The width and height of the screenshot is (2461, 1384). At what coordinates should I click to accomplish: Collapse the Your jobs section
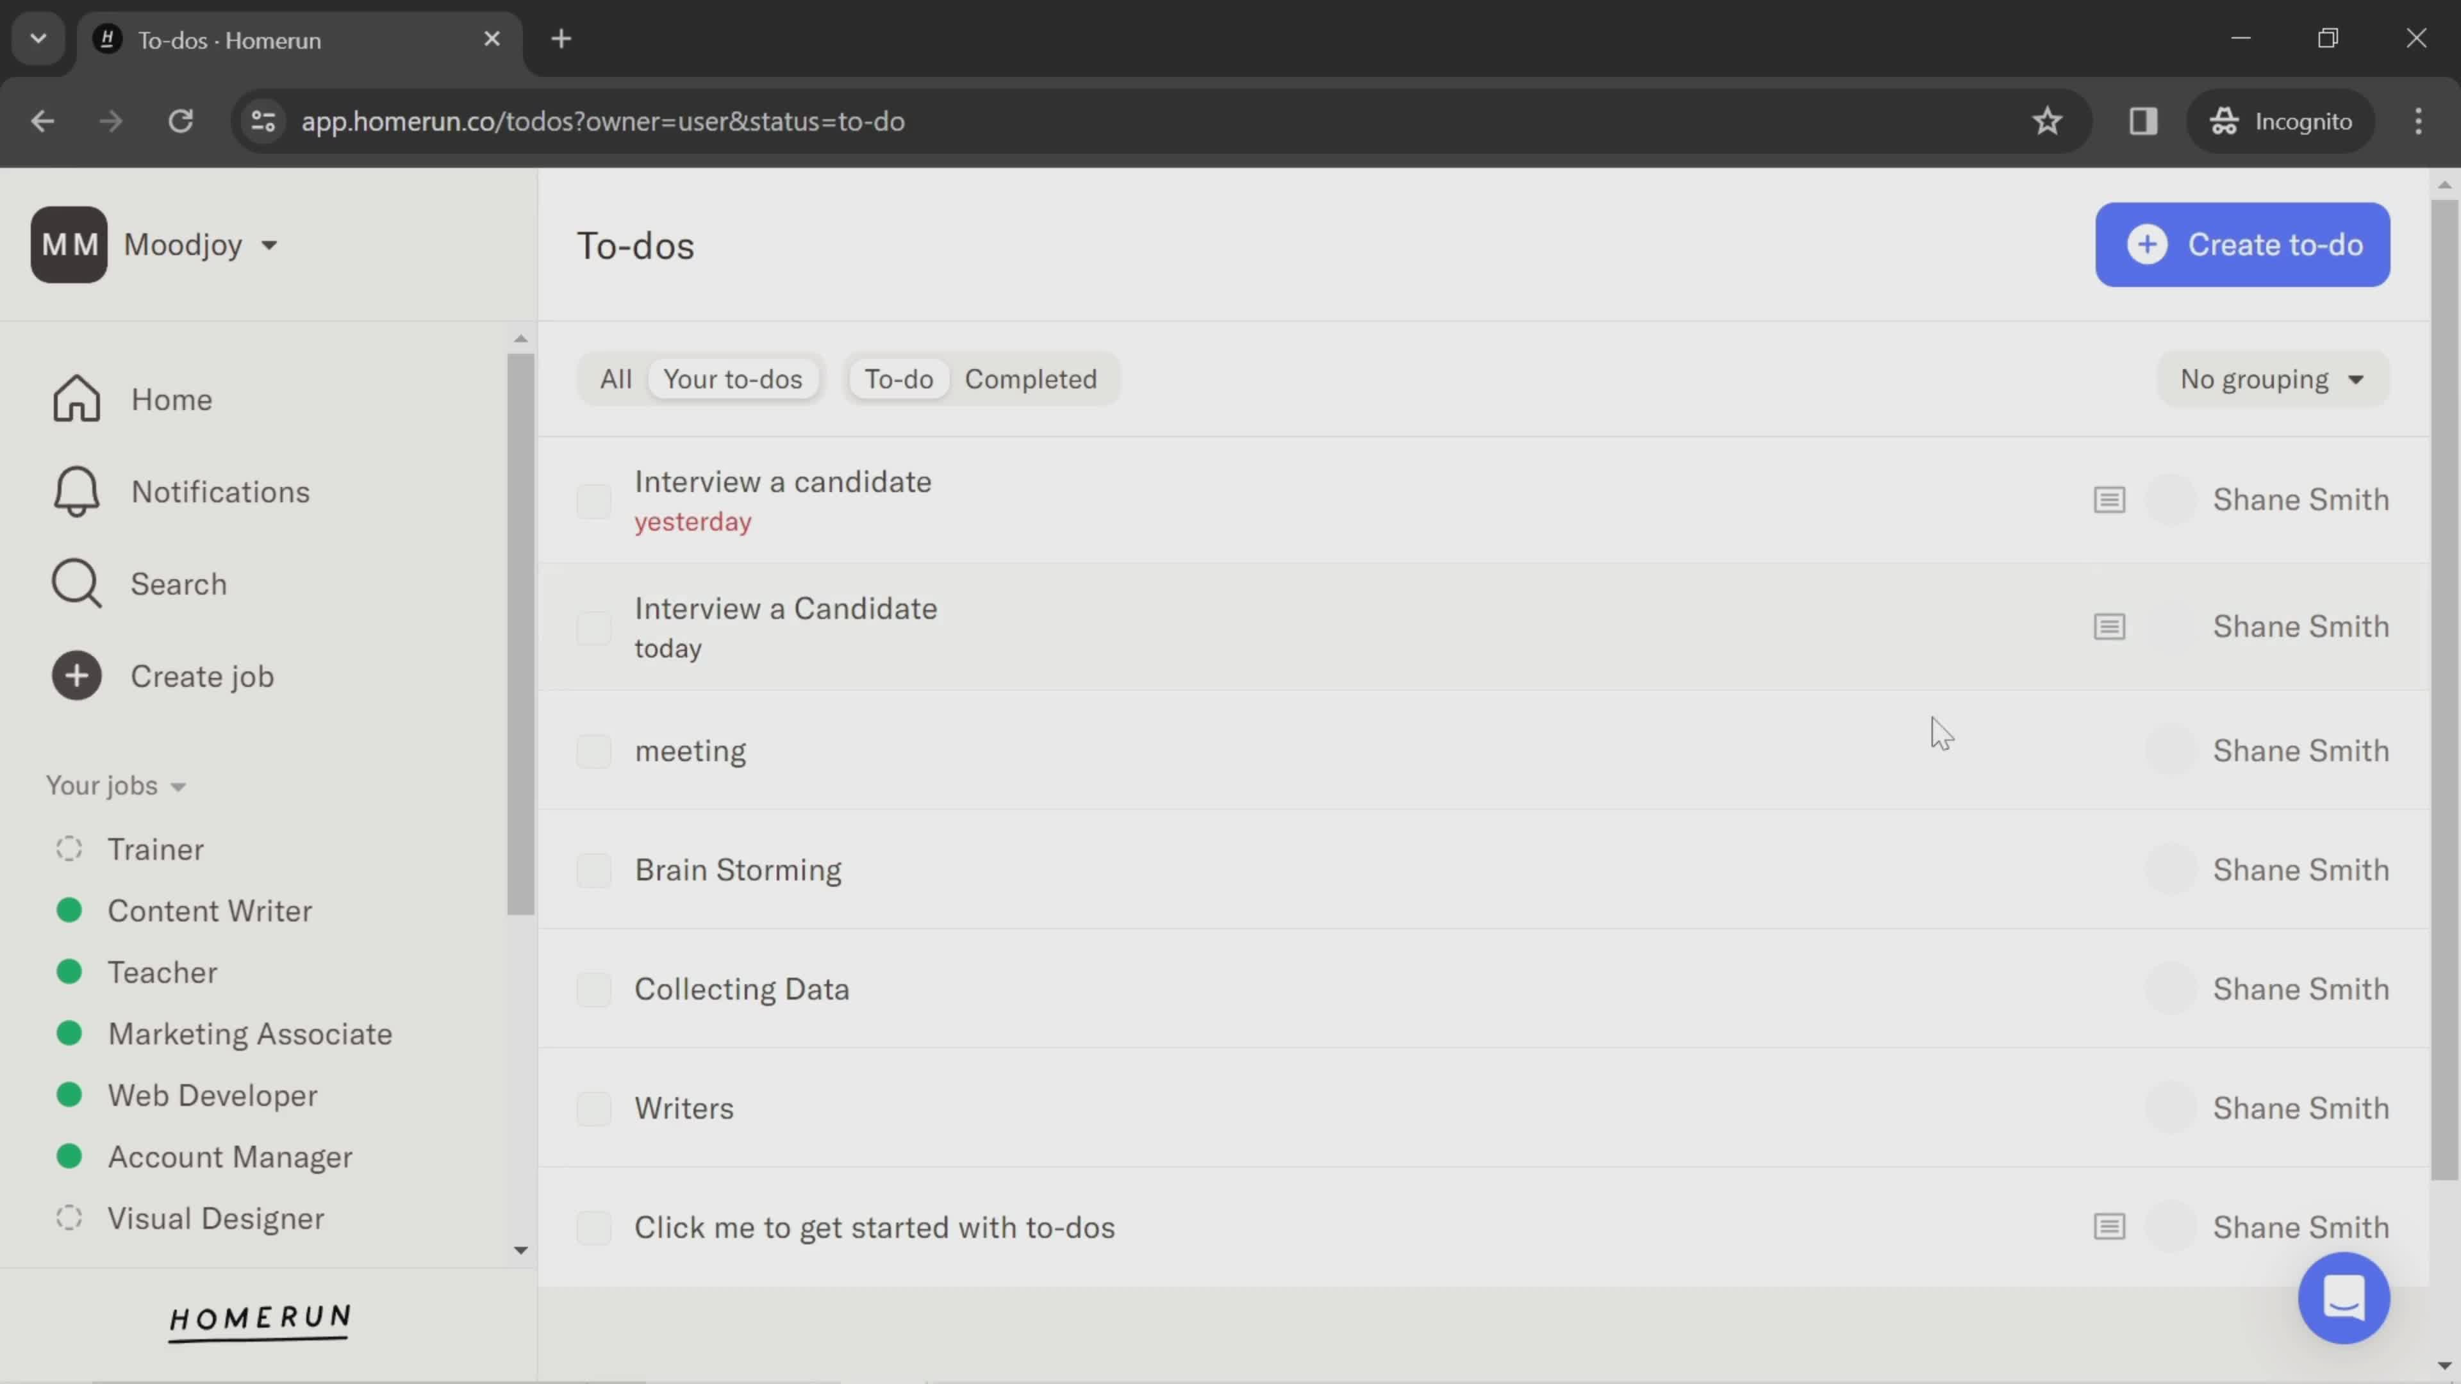point(115,785)
